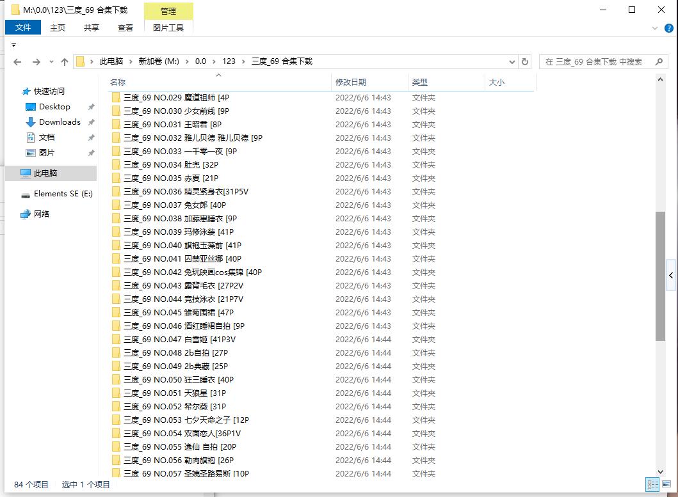678x497 pixels.
Task: Expand breadcrumb chevron after 新加卷 (M:)
Action: coord(187,62)
